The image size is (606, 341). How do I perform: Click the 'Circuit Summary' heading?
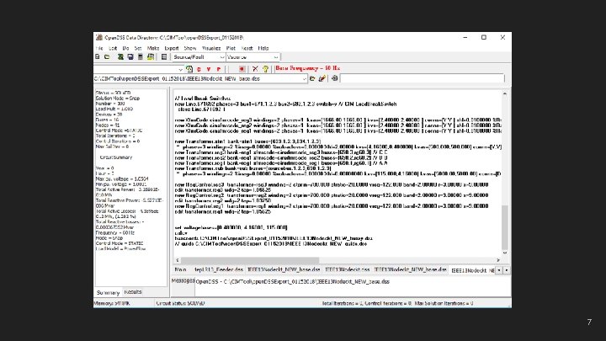coord(116,157)
